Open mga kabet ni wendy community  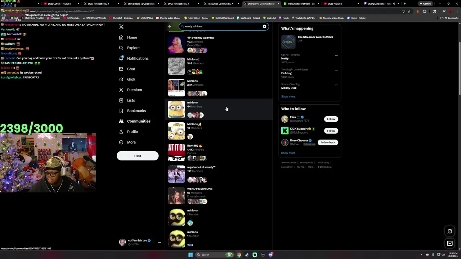[x=219, y=174]
